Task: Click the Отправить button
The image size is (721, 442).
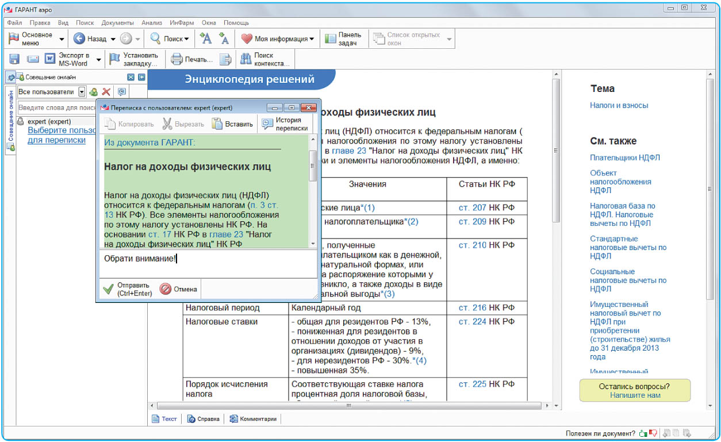Action: [127, 289]
